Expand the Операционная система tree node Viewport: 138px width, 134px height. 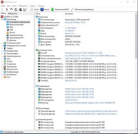click(x=2, y=46)
